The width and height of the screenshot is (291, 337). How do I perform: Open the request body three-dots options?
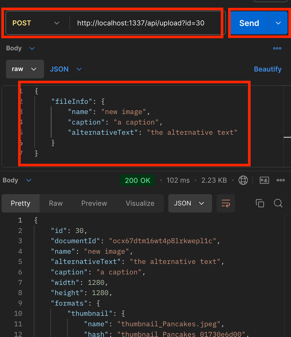click(277, 48)
